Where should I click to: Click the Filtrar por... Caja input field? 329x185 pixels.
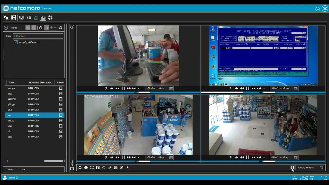(x=38, y=36)
